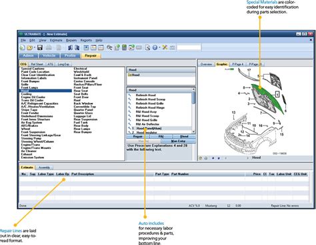The image size is (316, 245).
Task: Click the Repair operation button
Action: [138, 136]
